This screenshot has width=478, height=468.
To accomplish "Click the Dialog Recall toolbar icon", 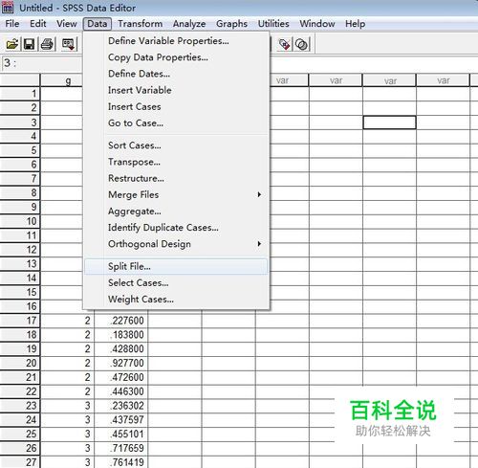I will (x=68, y=44).
